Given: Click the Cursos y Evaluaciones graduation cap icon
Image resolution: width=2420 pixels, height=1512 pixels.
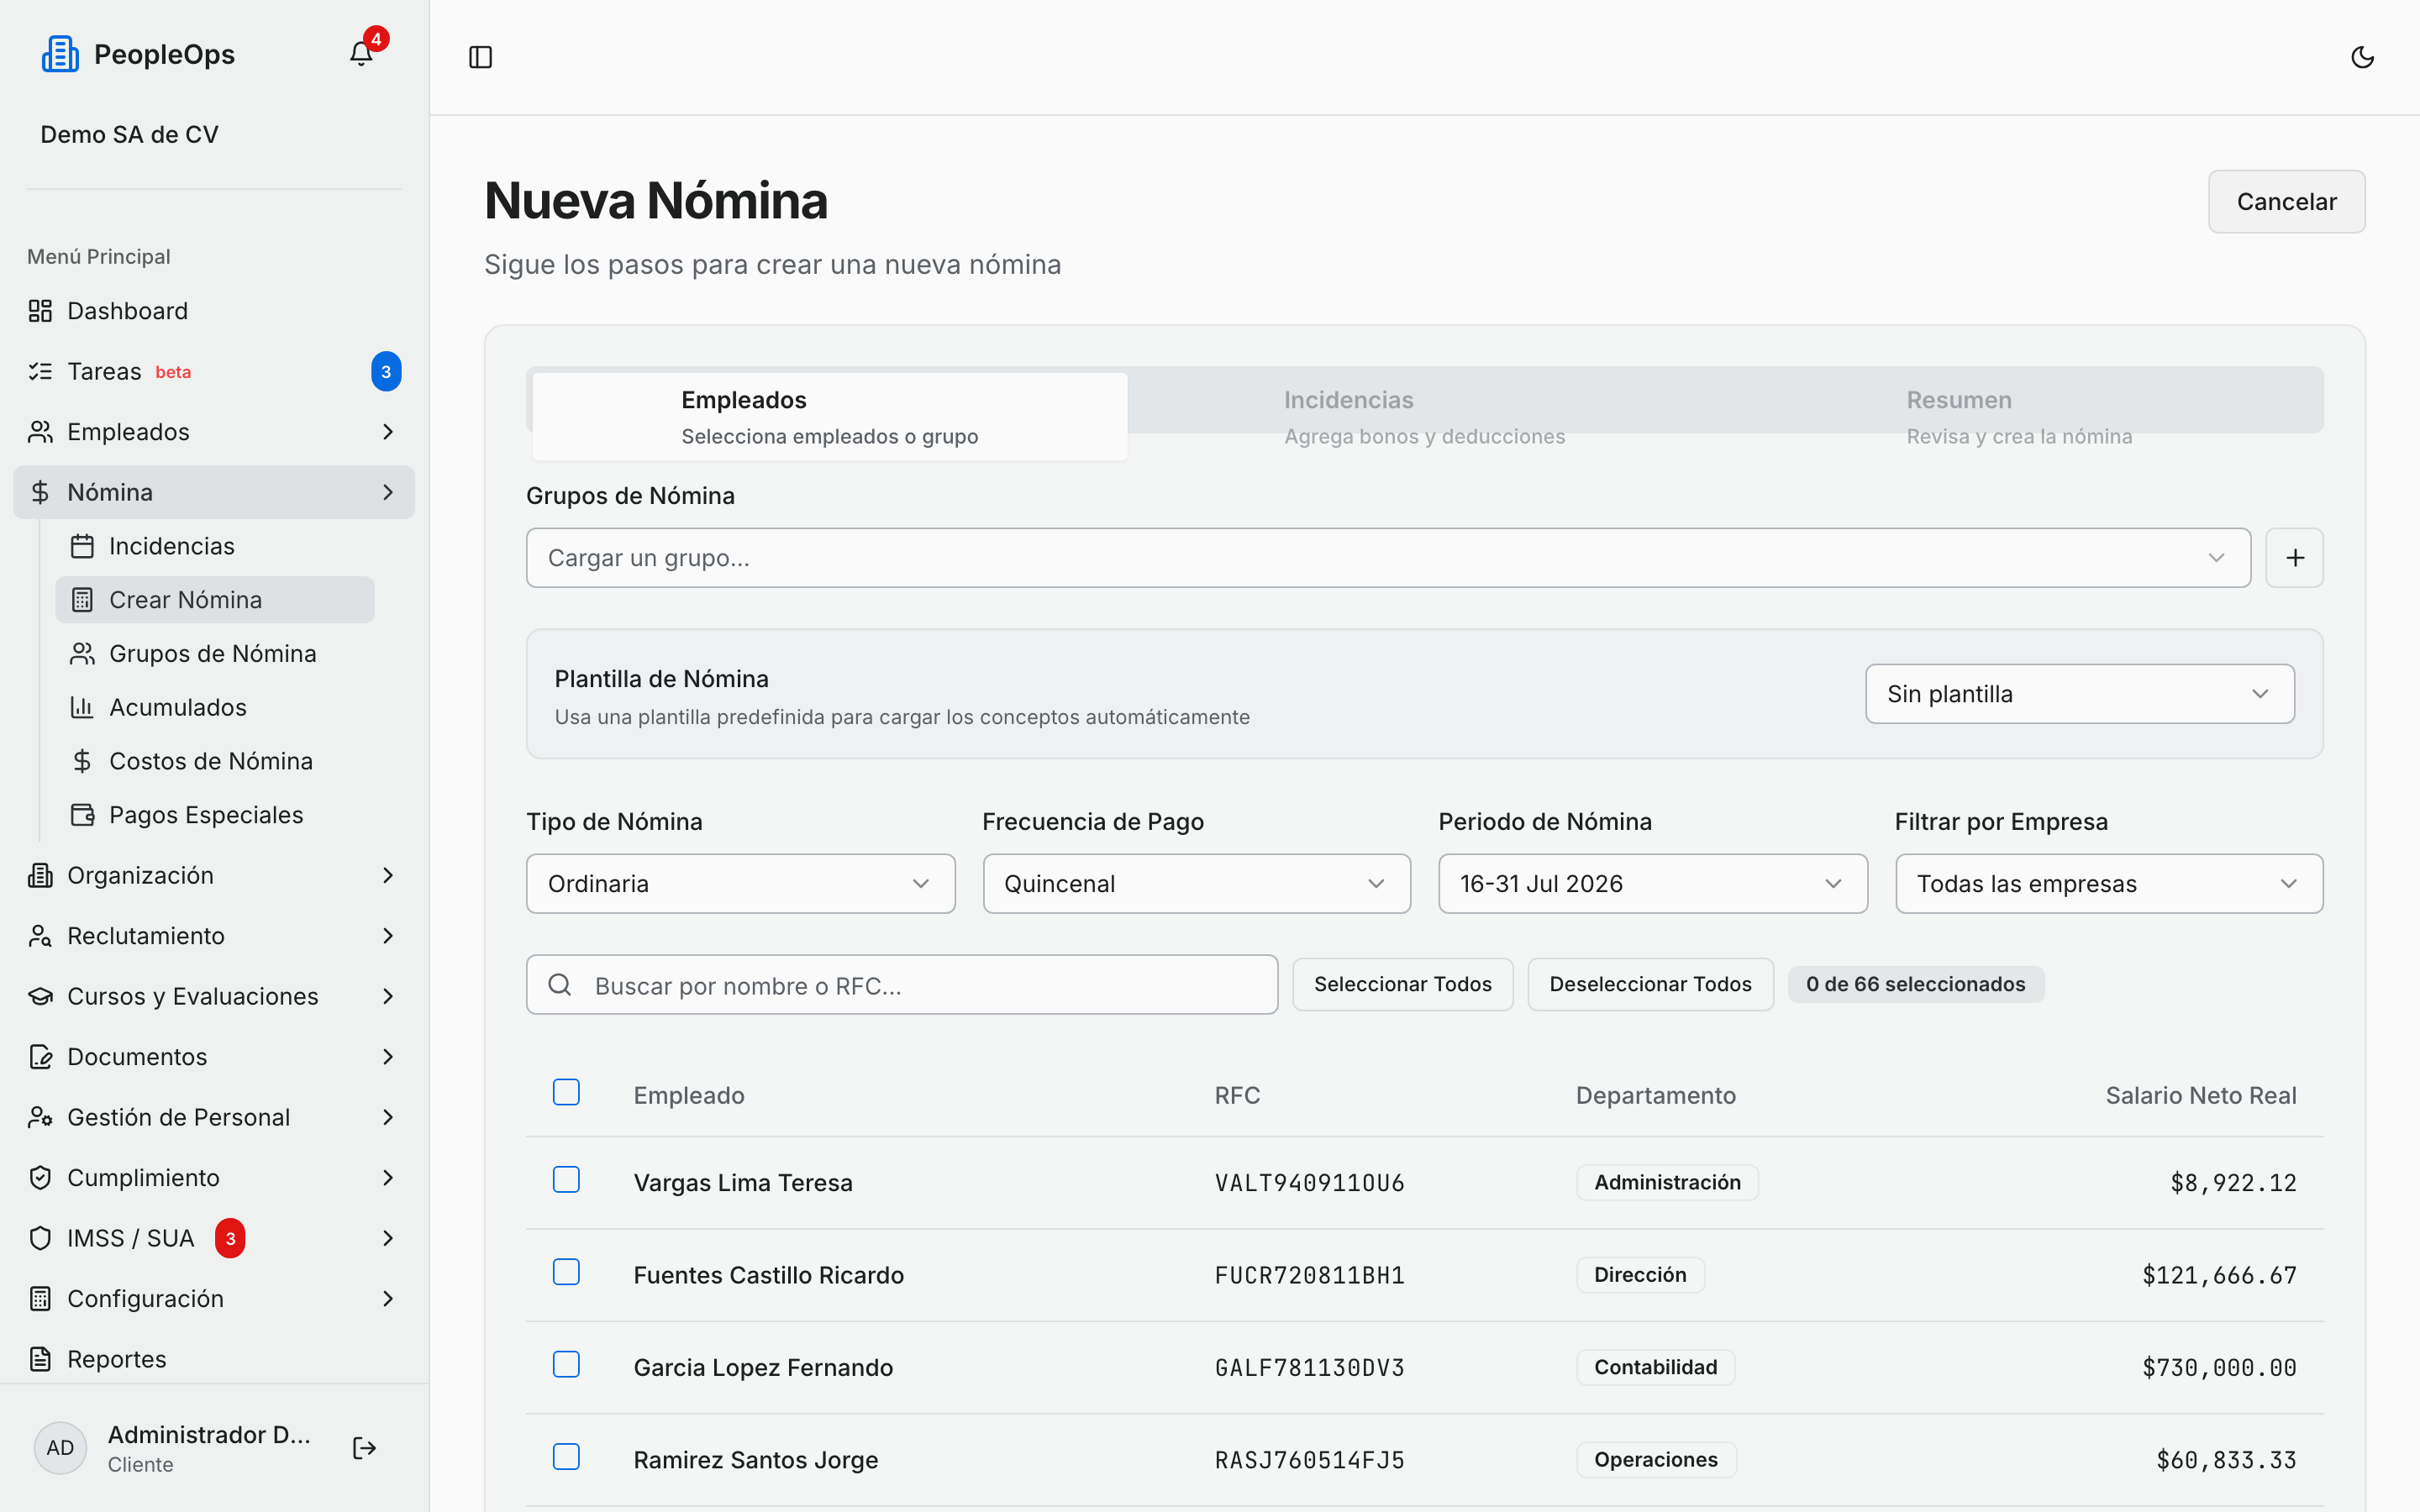Looking at the screenshot, I should (40, 996).
